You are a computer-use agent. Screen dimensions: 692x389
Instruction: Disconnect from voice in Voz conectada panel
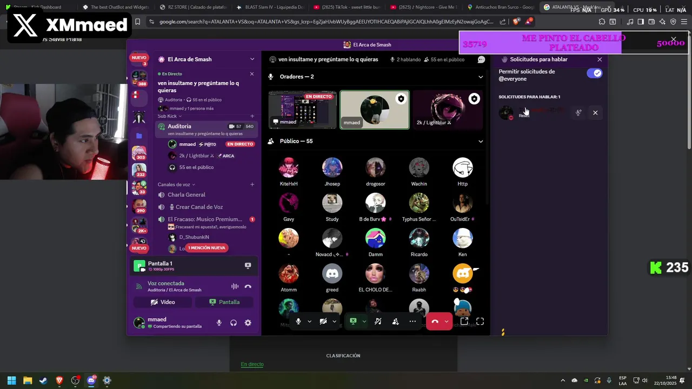pos(248,286)
